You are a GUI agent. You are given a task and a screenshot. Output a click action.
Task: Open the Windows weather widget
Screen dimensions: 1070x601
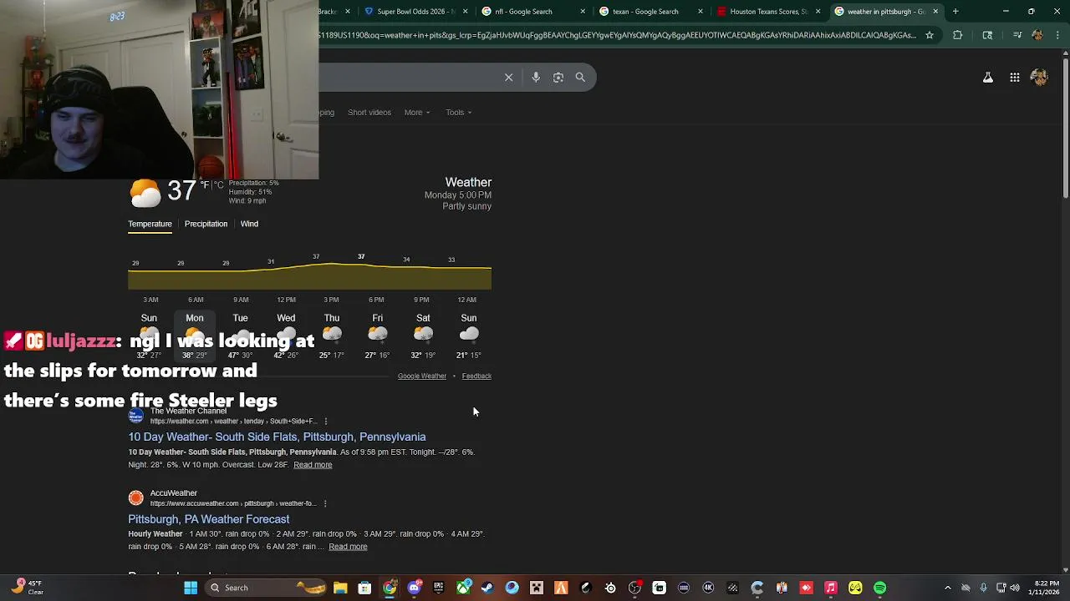click(27, 588)
